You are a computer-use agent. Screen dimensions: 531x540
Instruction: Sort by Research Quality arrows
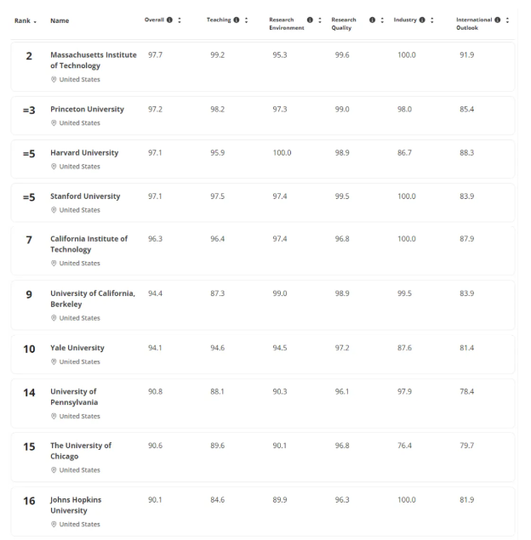(382, 20)
